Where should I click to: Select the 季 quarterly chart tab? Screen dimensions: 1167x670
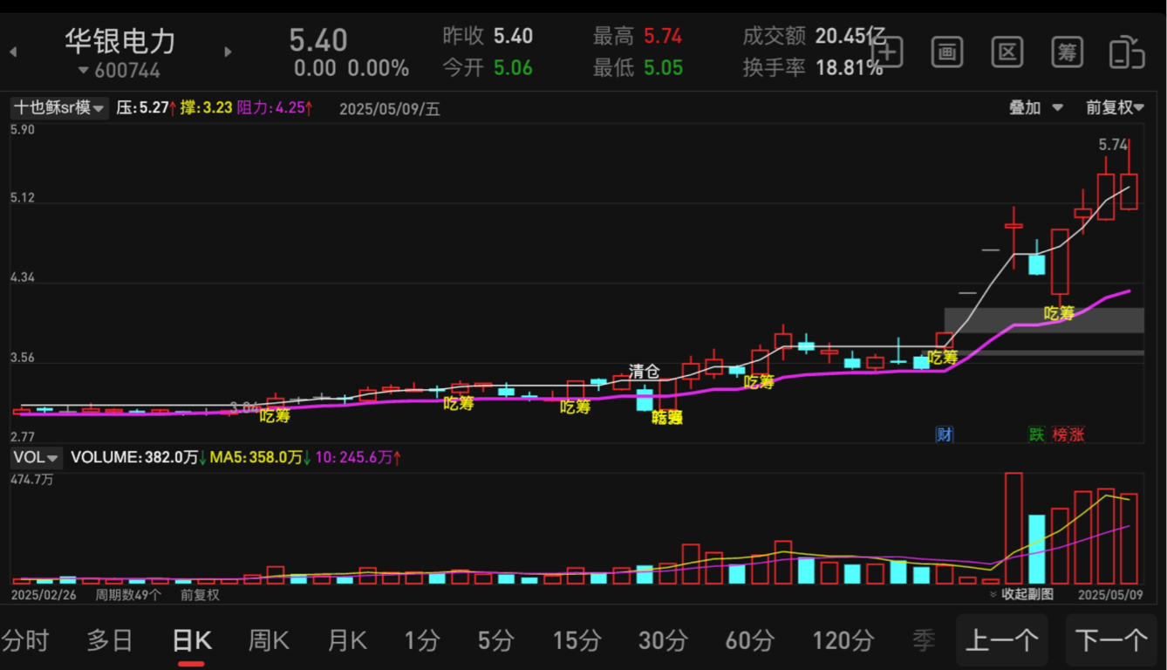pyautogui.click(x=924, y=641)
